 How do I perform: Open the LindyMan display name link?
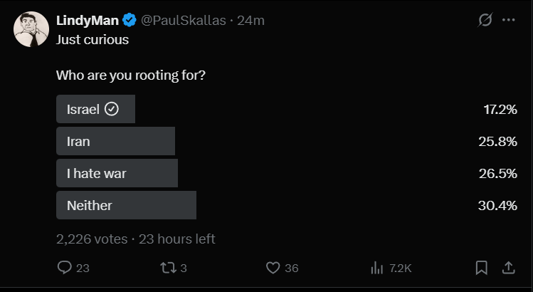[88, 21]
